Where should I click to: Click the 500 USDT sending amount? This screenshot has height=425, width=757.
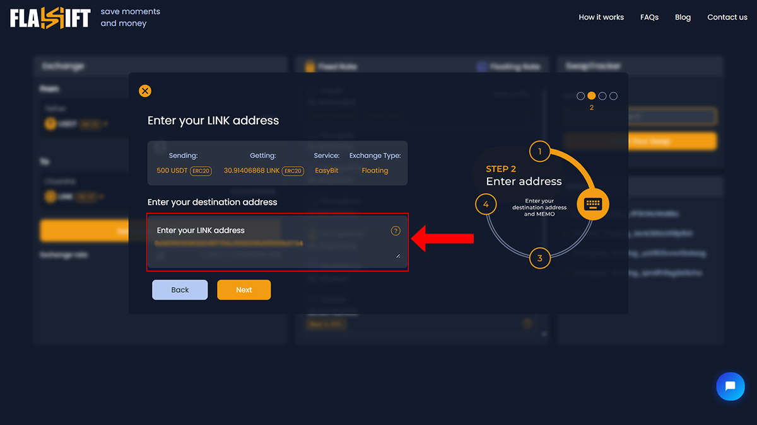pos(172,171)
